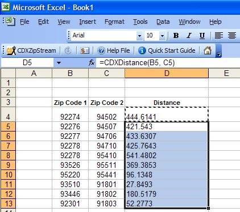Expand the Name Box dropdown

coord(59,63)
